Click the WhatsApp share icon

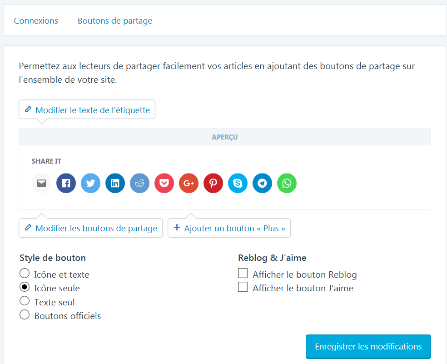(287, 183)
